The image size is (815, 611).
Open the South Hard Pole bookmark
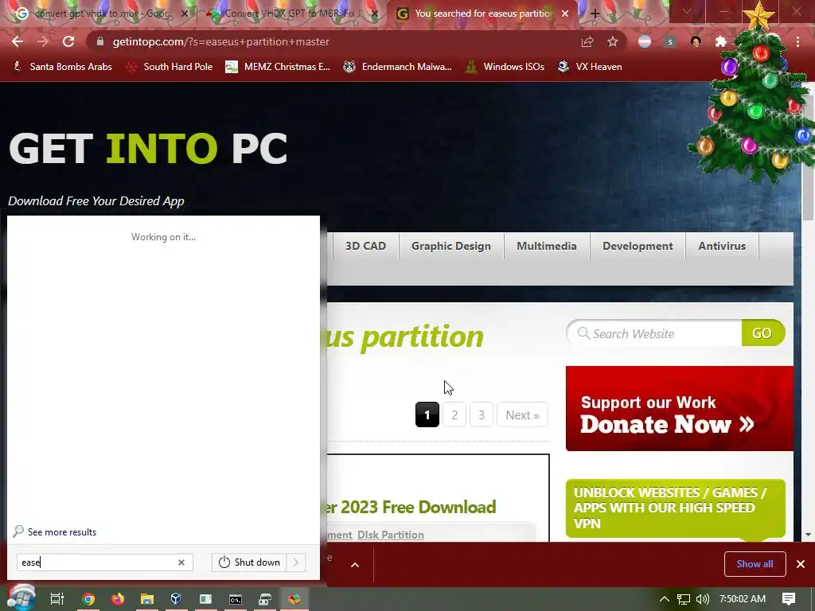pyautogui.click(x=170, y=67)
